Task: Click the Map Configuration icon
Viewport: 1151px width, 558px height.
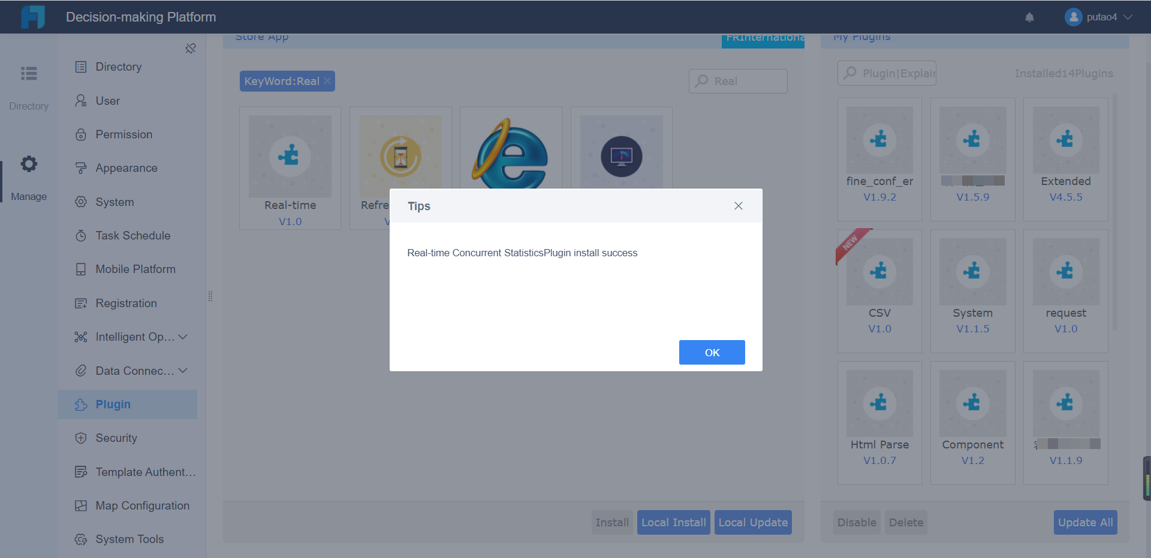Action: click(x=81, y=506)
